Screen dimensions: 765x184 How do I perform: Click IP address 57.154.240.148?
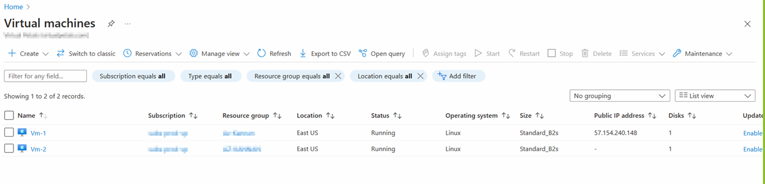point(615,133)
